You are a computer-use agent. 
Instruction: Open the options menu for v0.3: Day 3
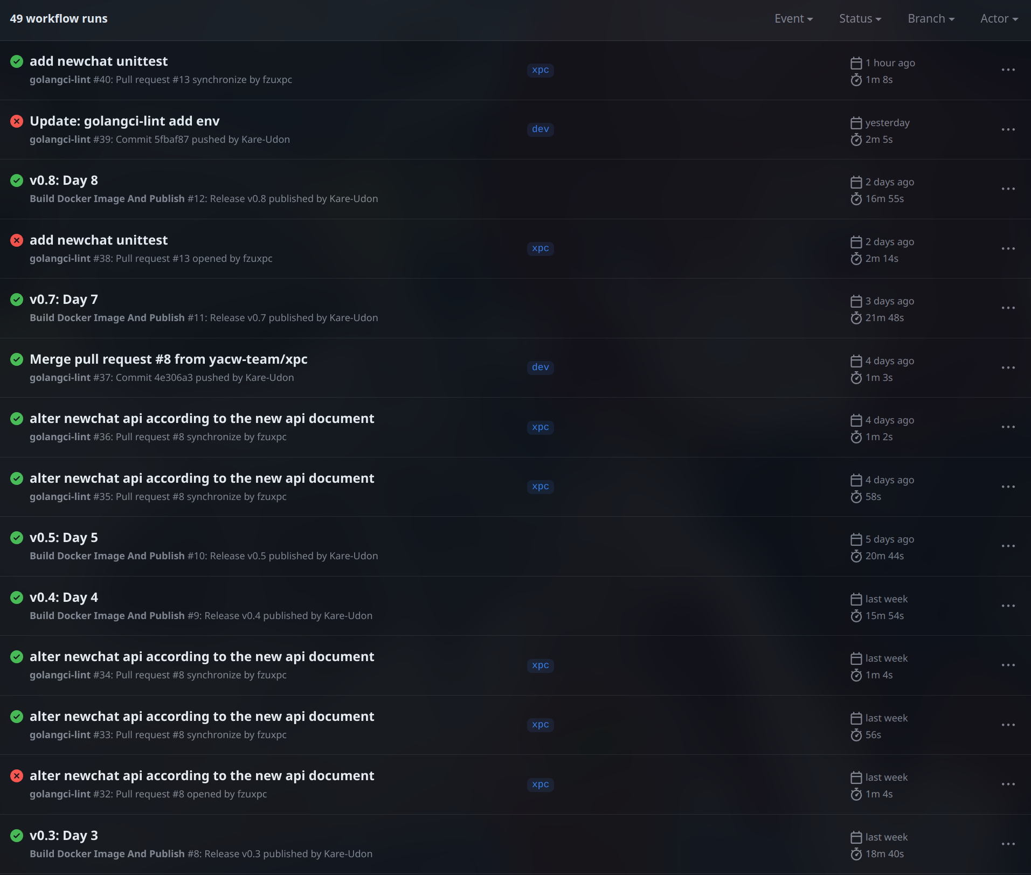click(x=1008, y=844)
